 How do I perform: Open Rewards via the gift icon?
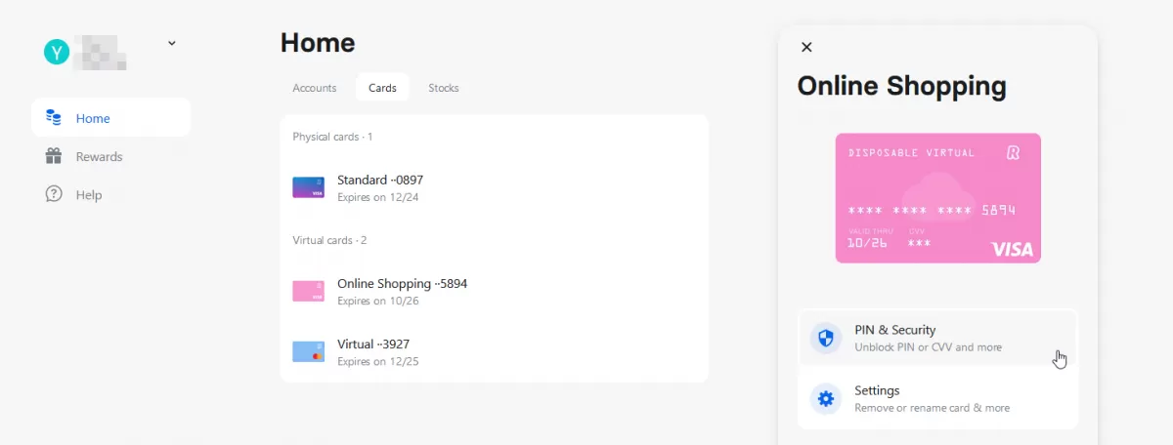coord(54,156)
